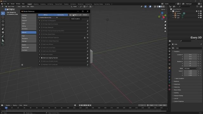Screen dimensions: 203x114
Task: Open the Playback popover in timeline
Action: click(9, 105)
